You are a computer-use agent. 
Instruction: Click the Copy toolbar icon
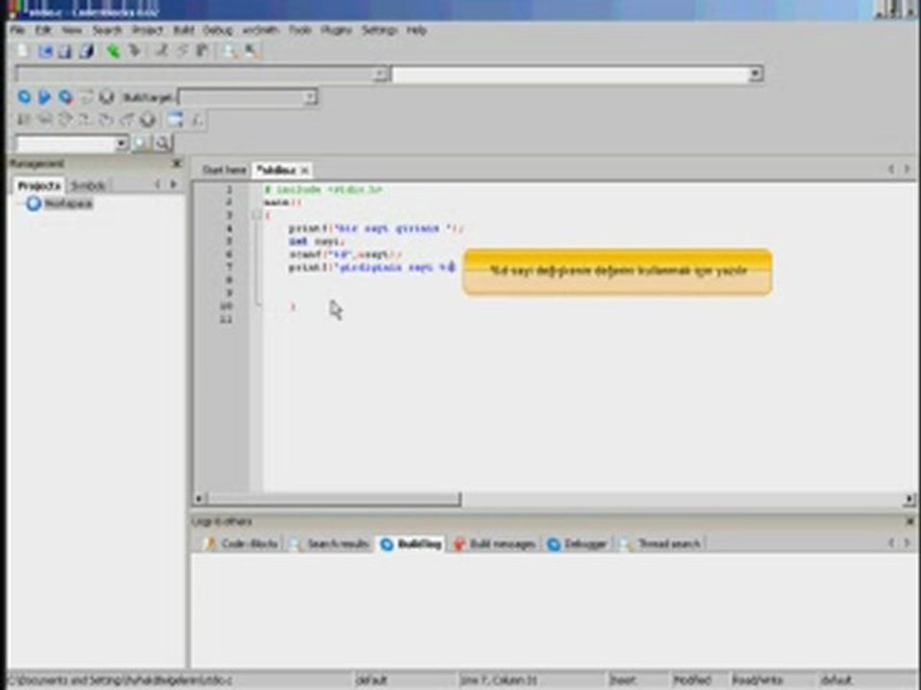tap(182, 51)
